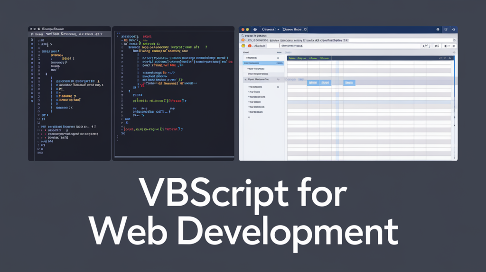Click the red-orange icon beside the yellow bookmark icon
Image resolution: width=486 pixels, height=272 pixels.
pos(249,46)
